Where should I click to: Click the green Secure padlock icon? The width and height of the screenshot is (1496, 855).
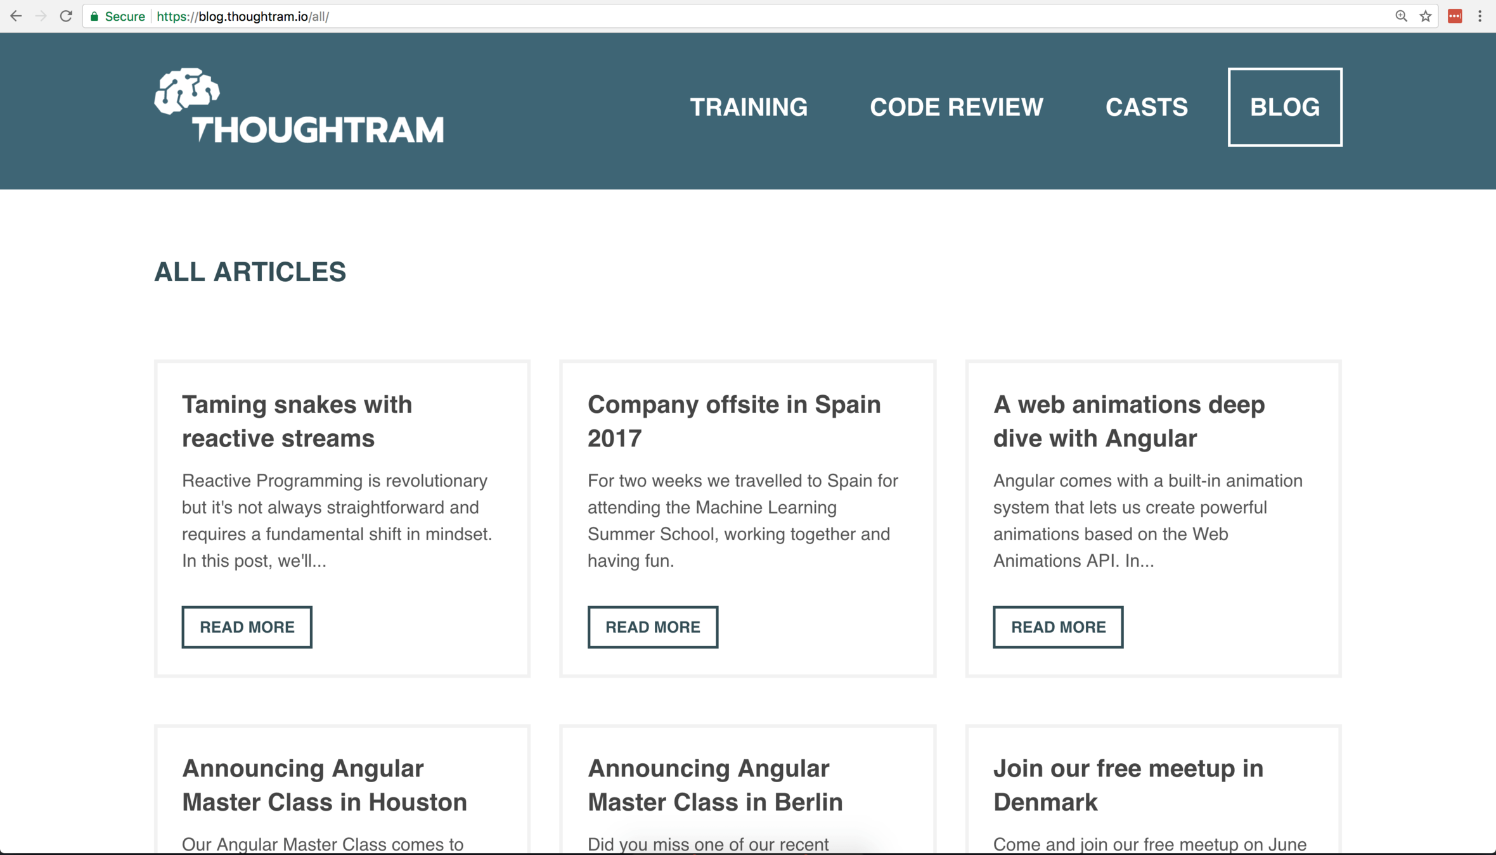click(94, 16)
